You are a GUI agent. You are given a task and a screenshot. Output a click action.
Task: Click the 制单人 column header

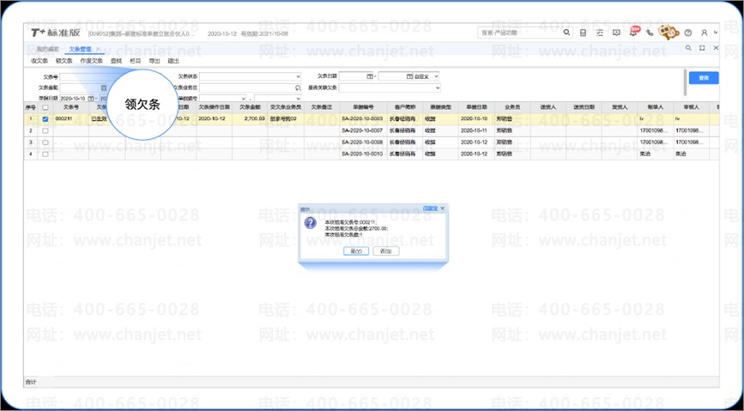point(655,108)
